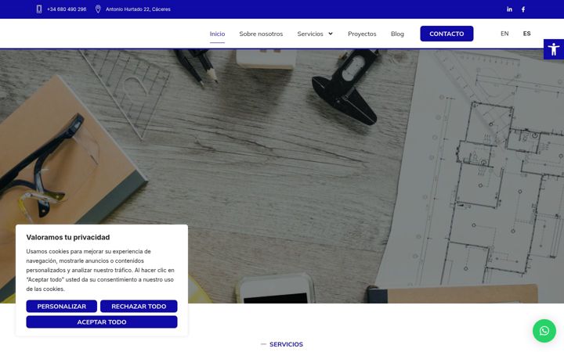The image size is (564, 352).
Task: Open the Servicios menu item
Action: 310,34
